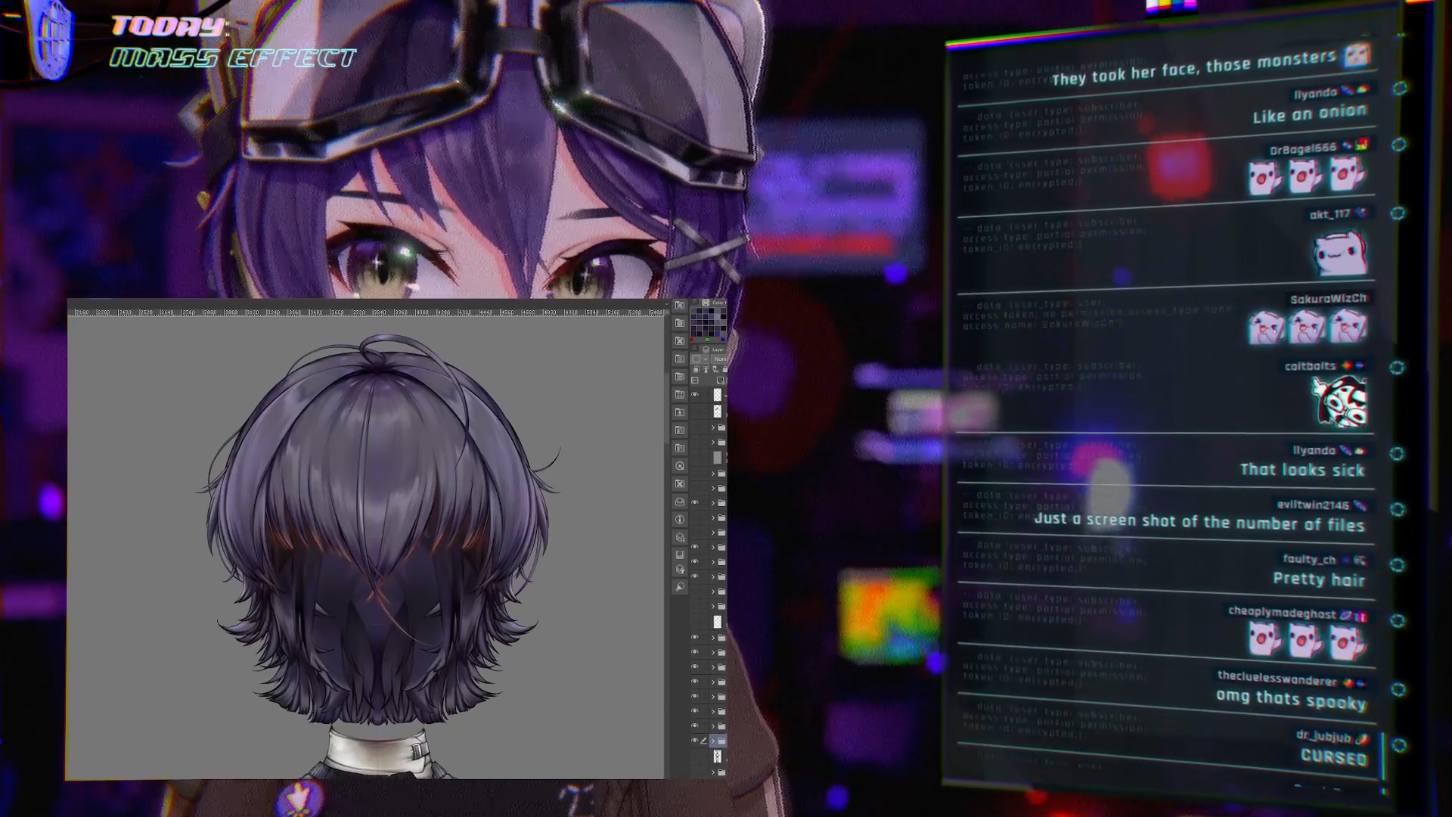This screenshot has width=1452, height=817.
Task: Click the info (i) icon in the command strip
Action: tap(680, 520)
